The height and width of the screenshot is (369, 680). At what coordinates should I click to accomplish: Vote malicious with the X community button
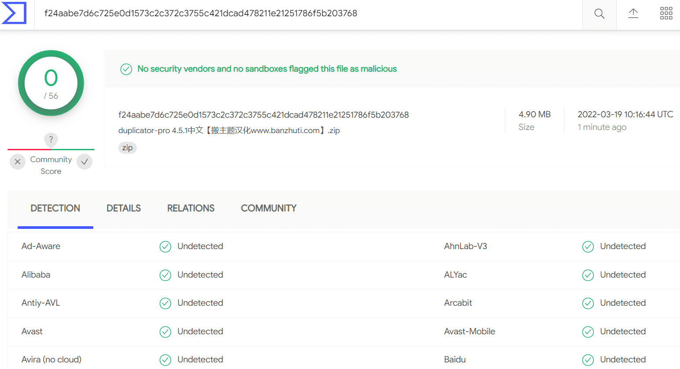pos(18,162)
